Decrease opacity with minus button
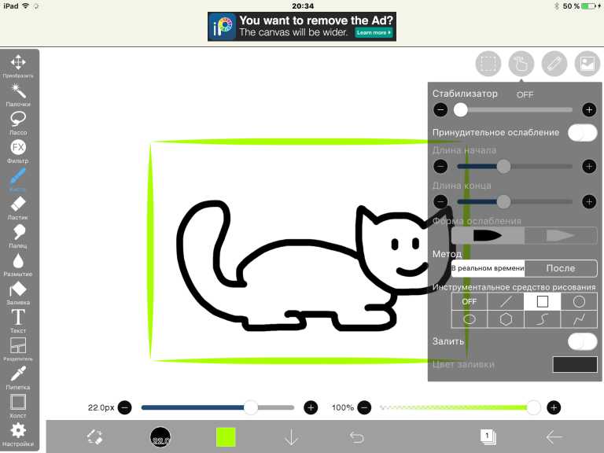This screenshot has height=453, width=604. (x=364, y=407)
